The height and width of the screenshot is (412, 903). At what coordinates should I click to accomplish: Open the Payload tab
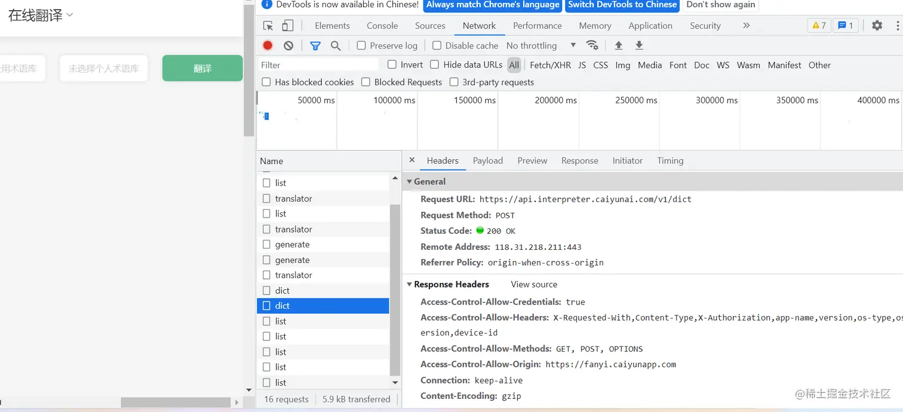click(488, 160)
